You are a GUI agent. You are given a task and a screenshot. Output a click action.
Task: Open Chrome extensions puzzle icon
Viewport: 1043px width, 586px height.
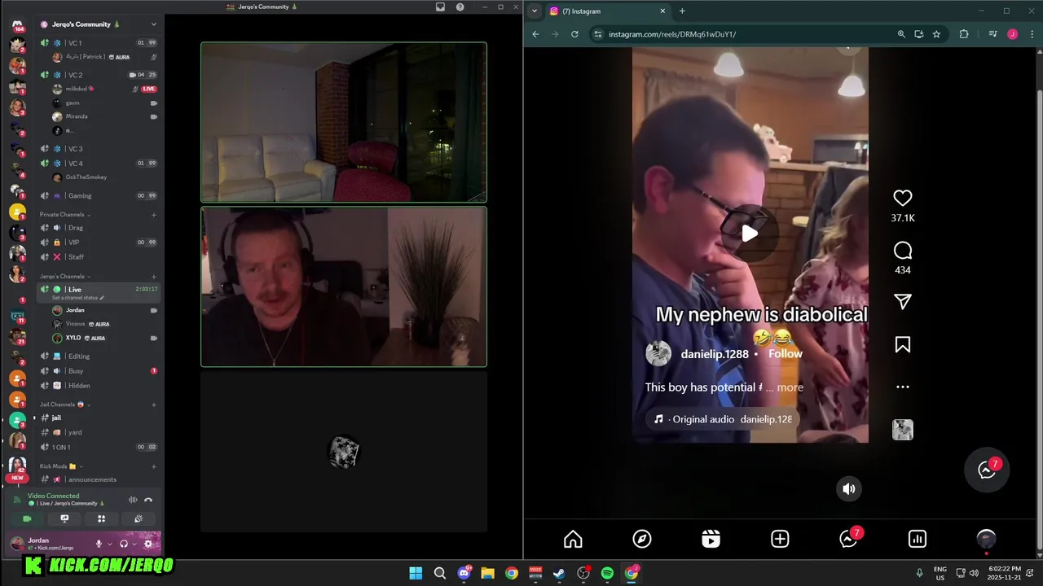pyautogui.click(x=964, y=34)
